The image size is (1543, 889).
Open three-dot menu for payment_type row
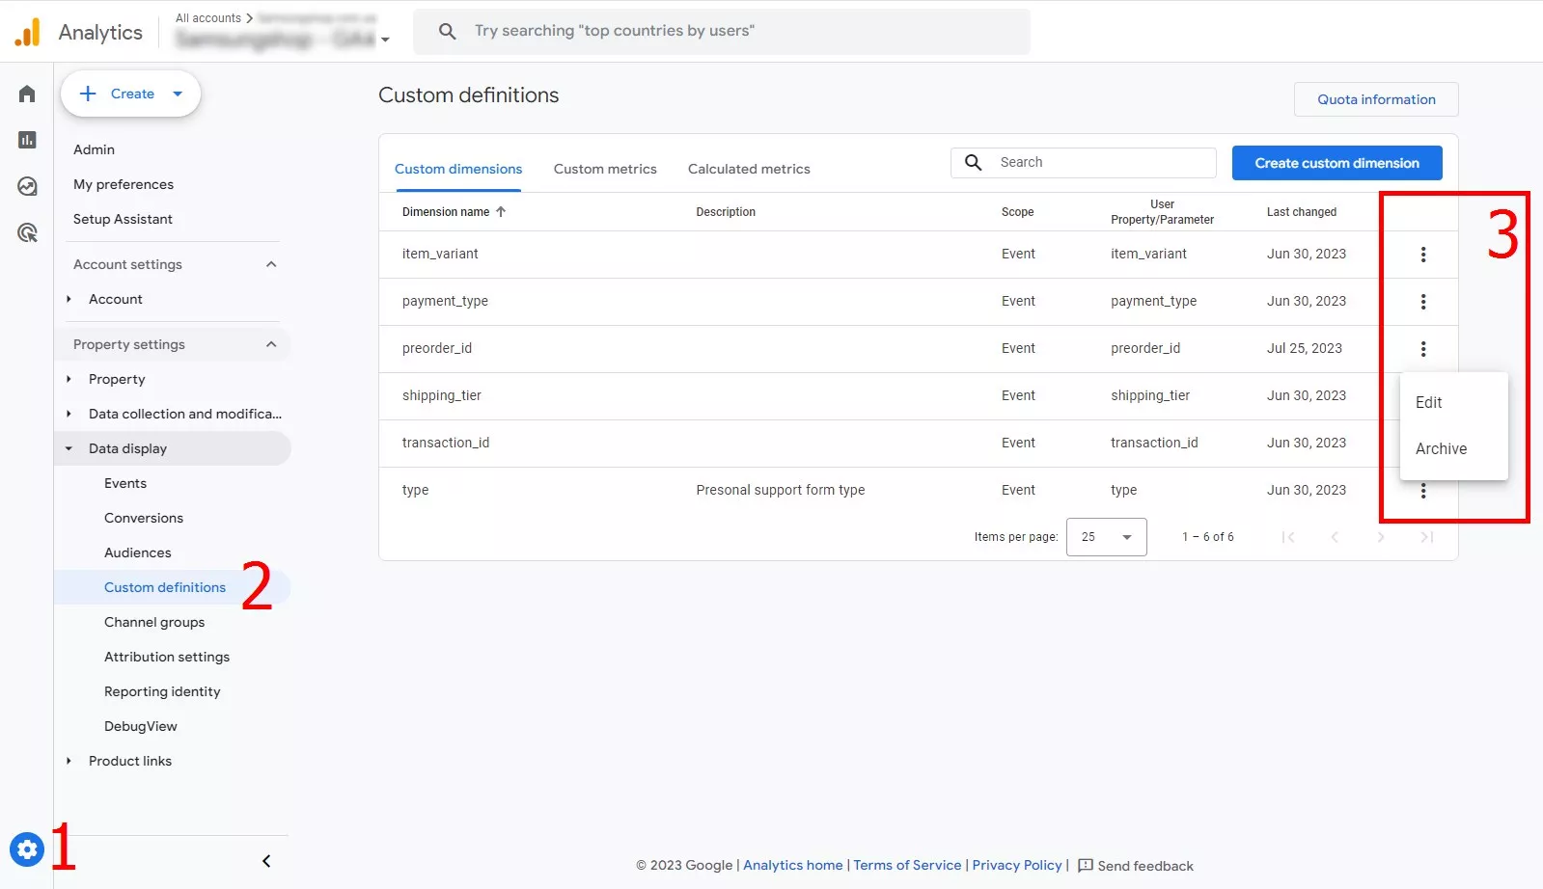pyautogui.click(x=1422, y=302)
